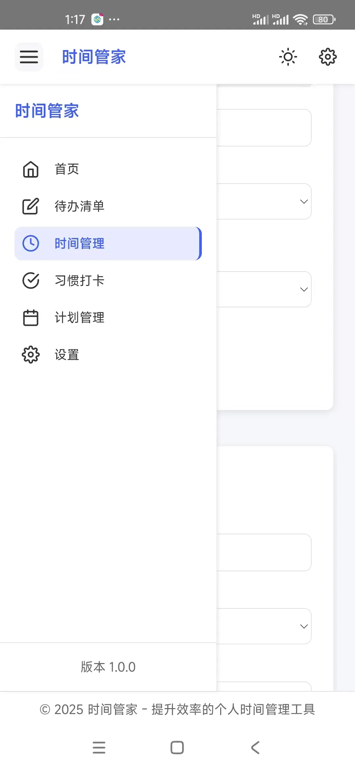Screen dimensions: 355x770
Task: Select 待办清单 in the sidebar
Action: 108,206
